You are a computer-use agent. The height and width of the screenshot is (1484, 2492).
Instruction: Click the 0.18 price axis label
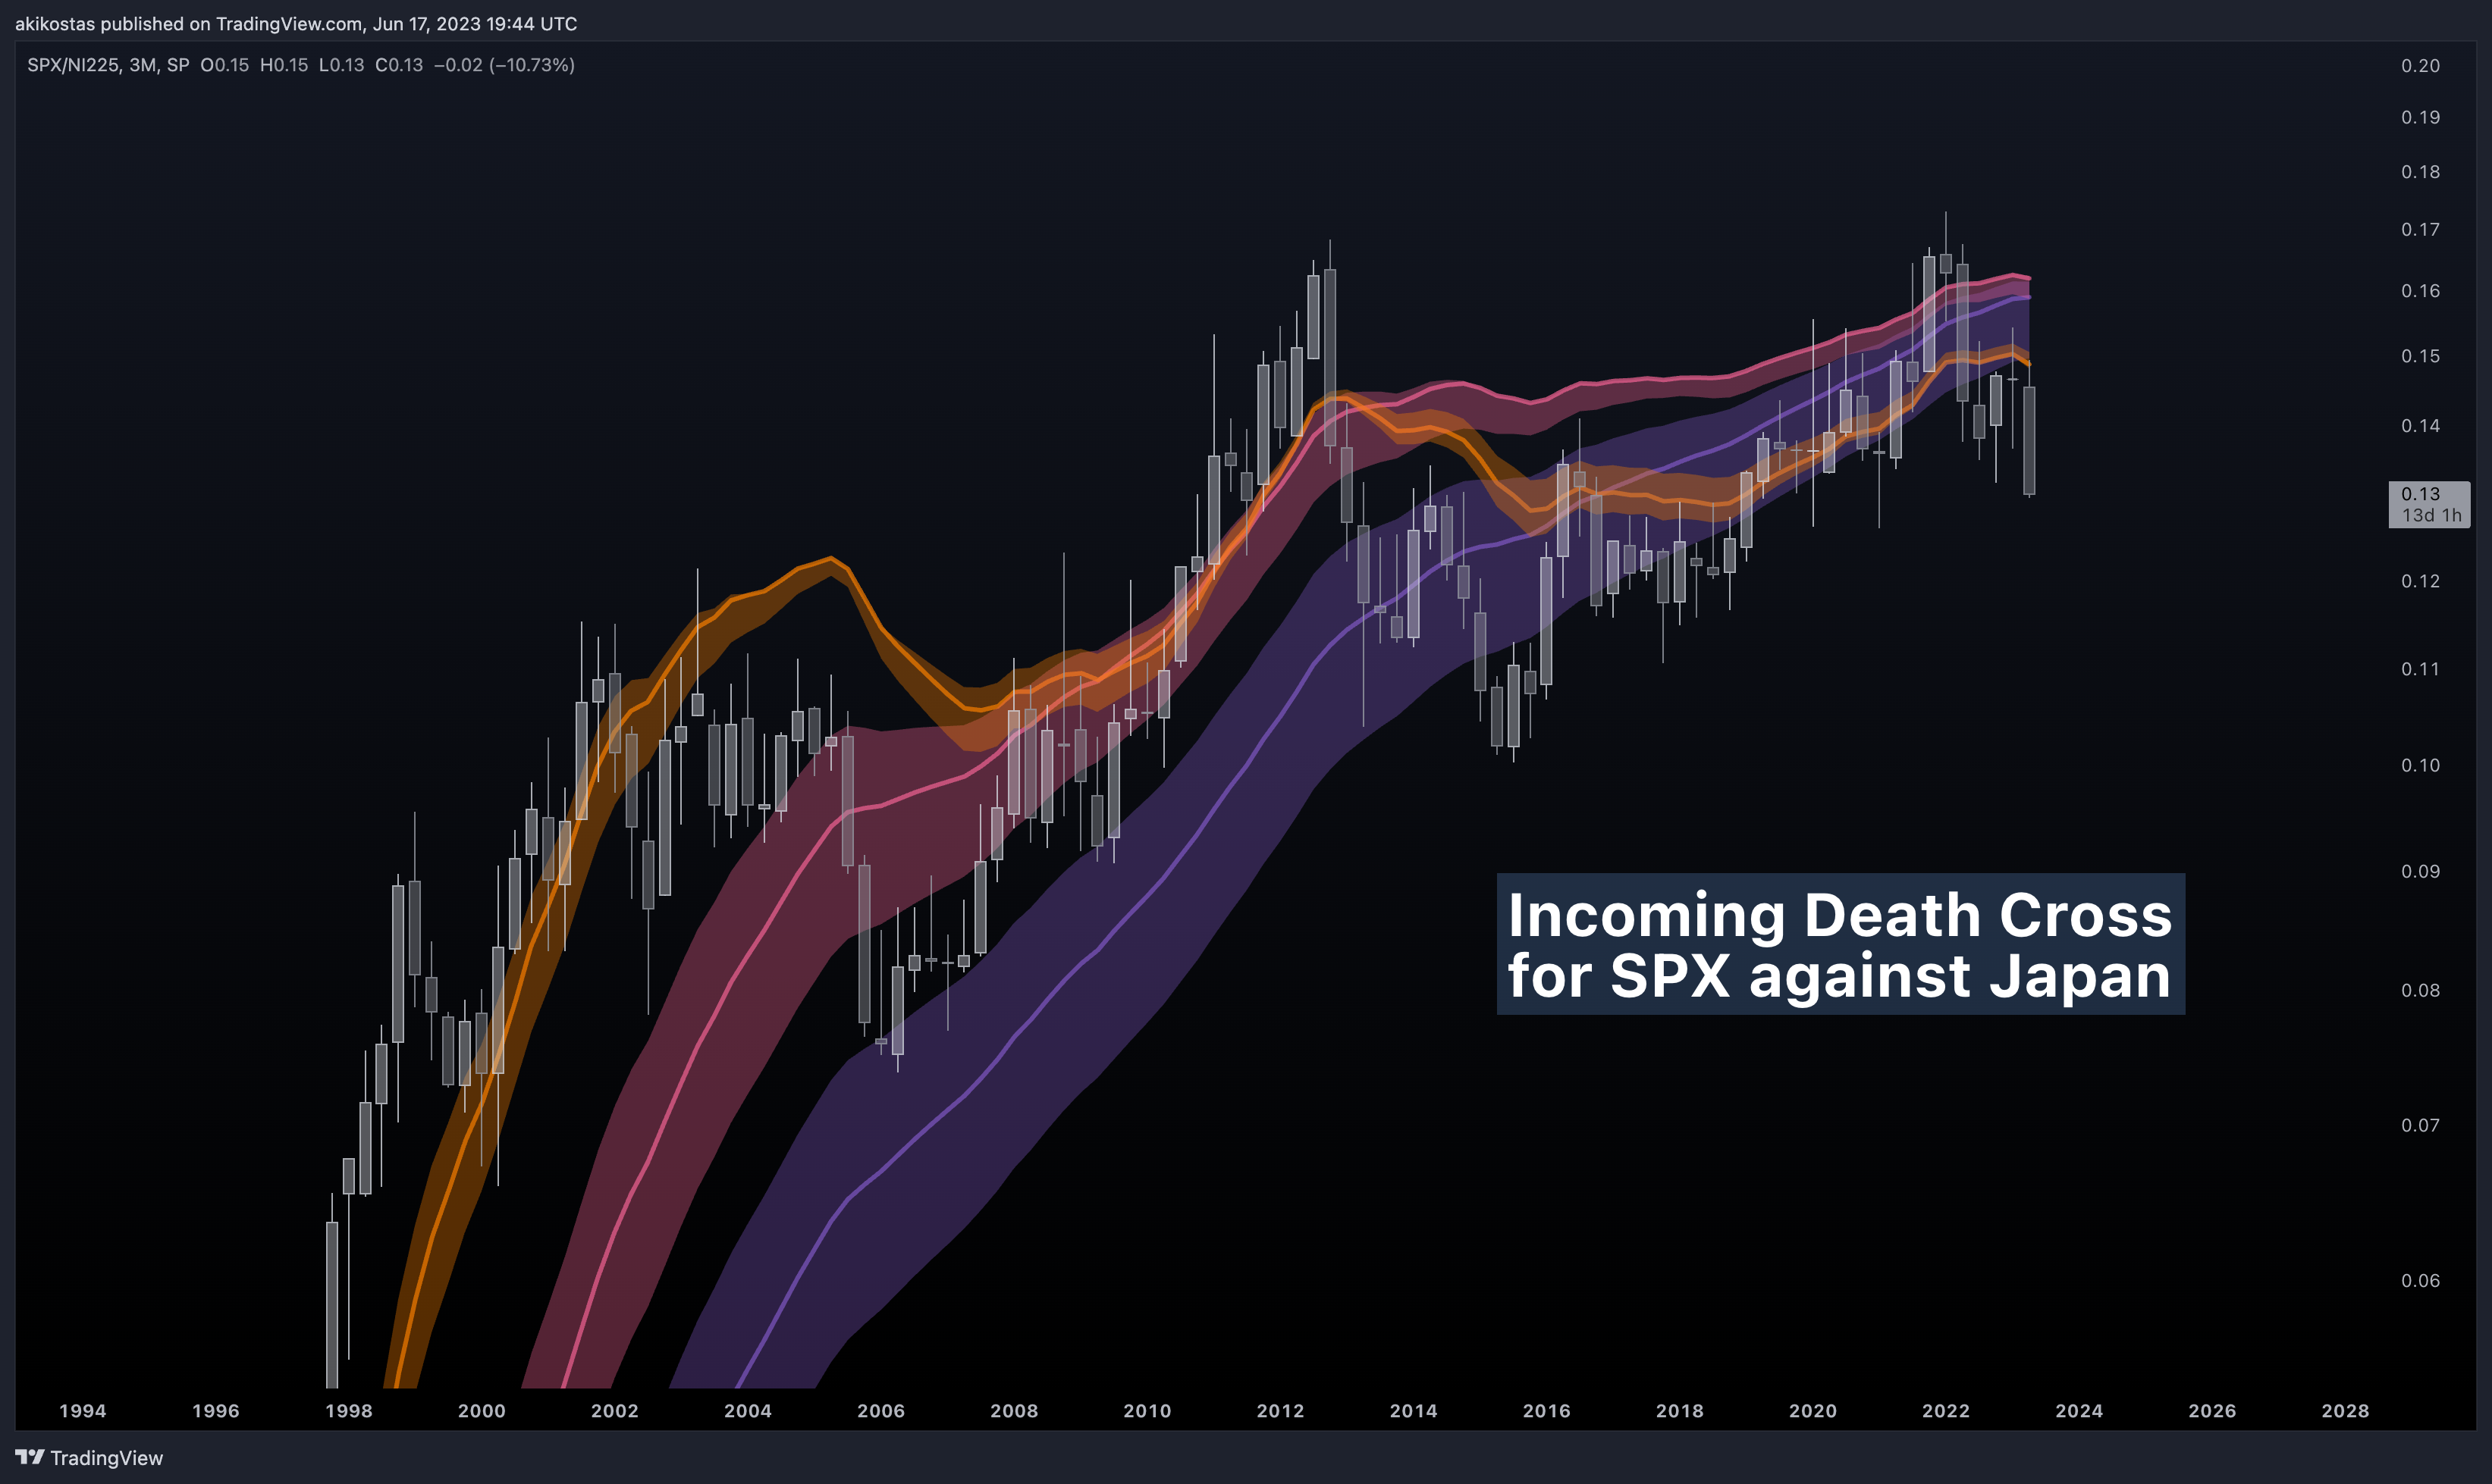pos(2420,172)
